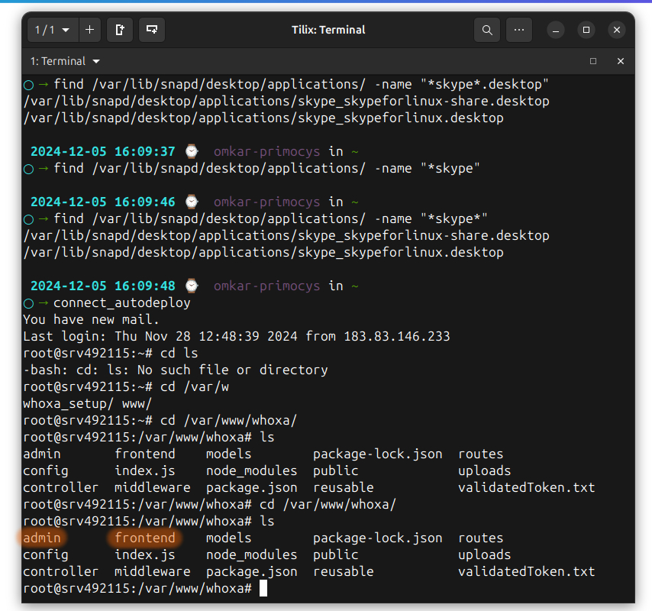Screen dimensions: 652x611
Task: Click the highlighted 'frontend' directory
Action: pyautogui.click(x=145, y=538)
